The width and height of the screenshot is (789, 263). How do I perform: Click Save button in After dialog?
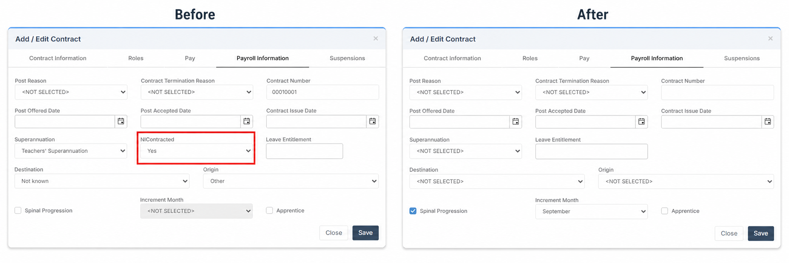click(761, 234)
